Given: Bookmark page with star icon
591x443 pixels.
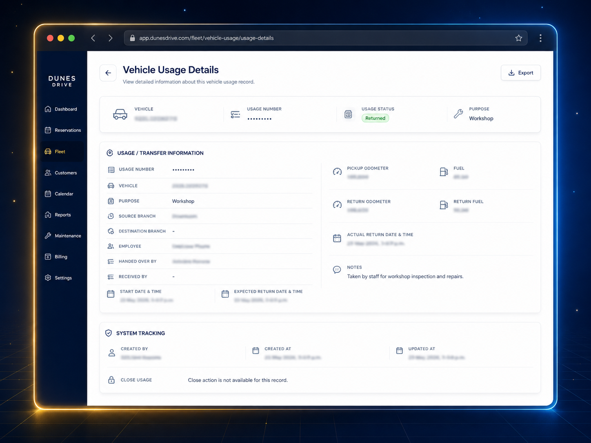Looking at the screenshot, I should (x=518, y=38).
